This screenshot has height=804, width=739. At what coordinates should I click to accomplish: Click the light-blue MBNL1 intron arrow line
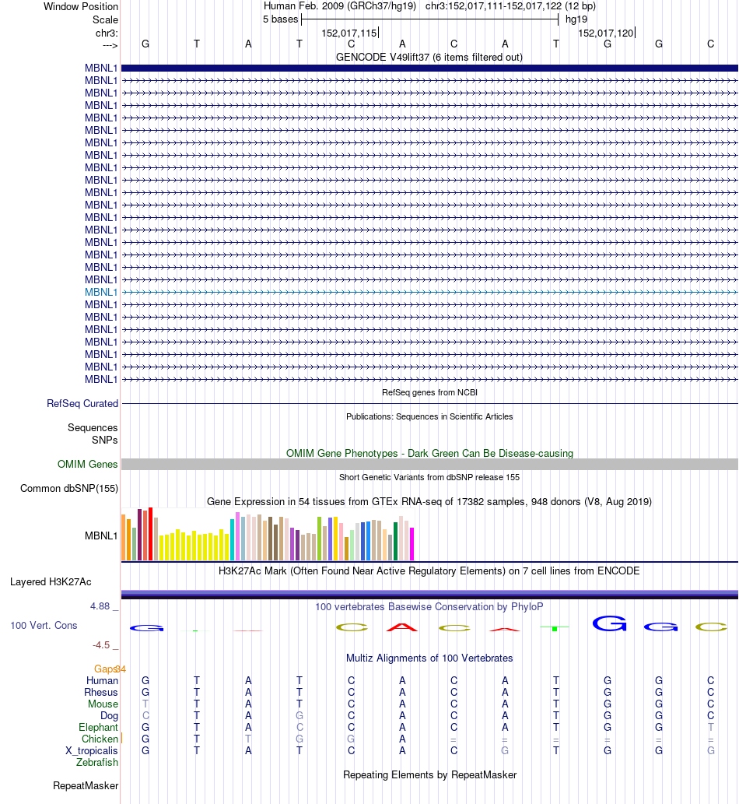(x=429, y=293)
